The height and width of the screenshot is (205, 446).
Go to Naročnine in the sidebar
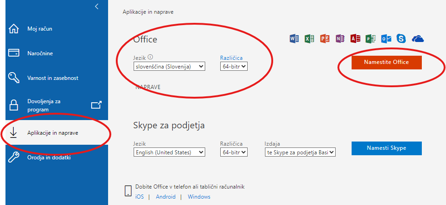click(40, 53)
